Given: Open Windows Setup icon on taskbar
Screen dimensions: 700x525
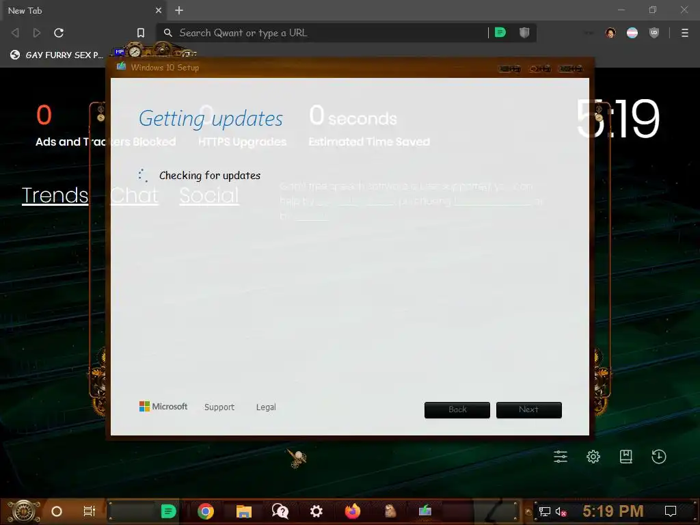Looking at the screenshot, I should 425,510.
